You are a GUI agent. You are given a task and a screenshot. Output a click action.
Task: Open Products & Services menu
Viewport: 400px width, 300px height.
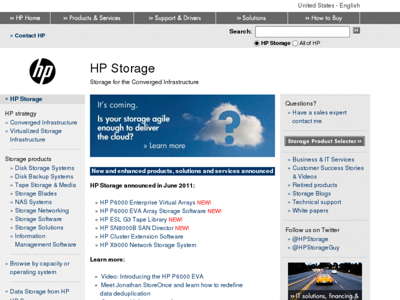click(92, 18)
